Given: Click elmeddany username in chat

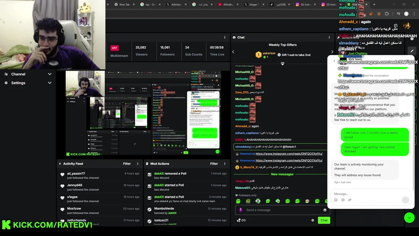Looking at the screenshot, I should 243,147.
